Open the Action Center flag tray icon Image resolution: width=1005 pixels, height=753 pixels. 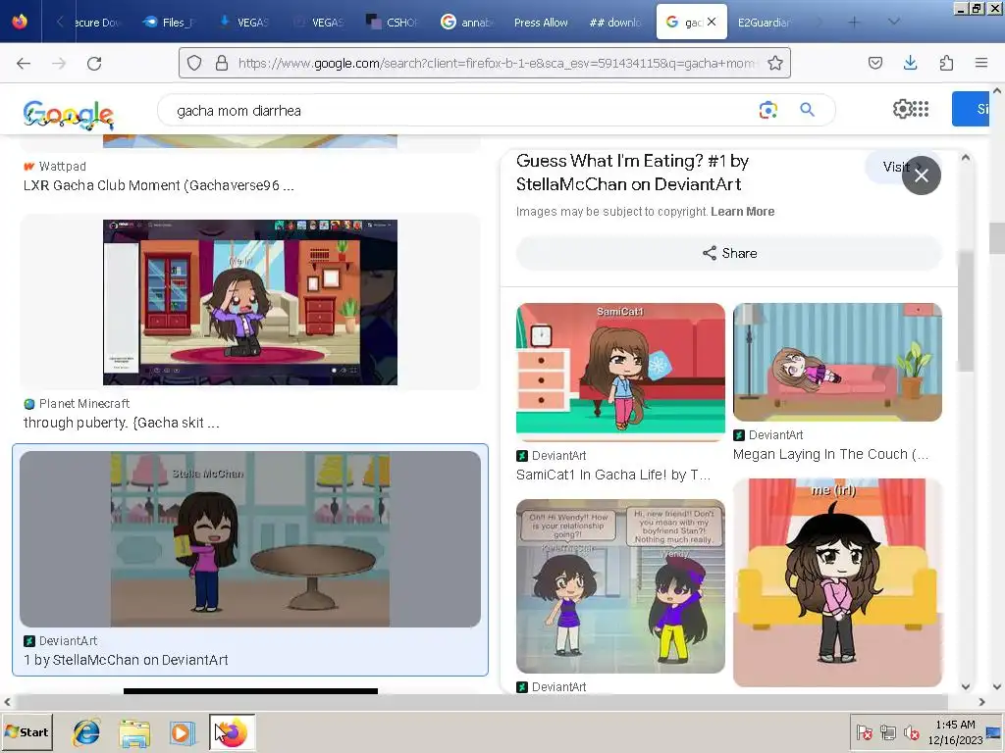point(864,731)
